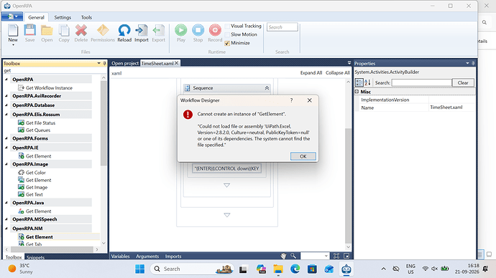496x278 pixels.
Task: Click the Import icon
Action: coord(142,31)
